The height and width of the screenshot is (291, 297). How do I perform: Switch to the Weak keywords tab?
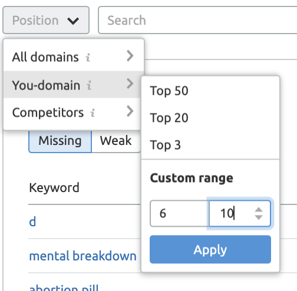[116, 141]
